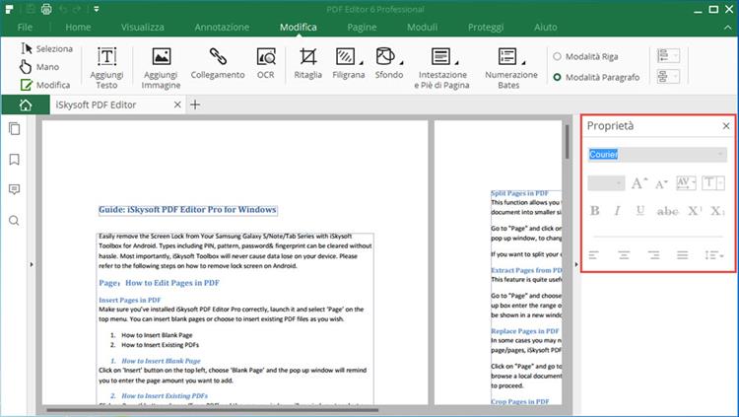Align text left
The image size is (739, 417).
(x=594, y=255)
